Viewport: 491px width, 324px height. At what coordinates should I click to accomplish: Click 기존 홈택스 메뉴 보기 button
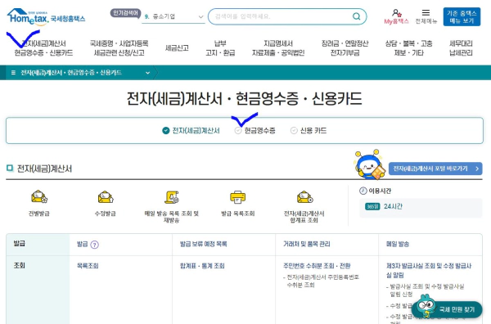click(462, 17)
